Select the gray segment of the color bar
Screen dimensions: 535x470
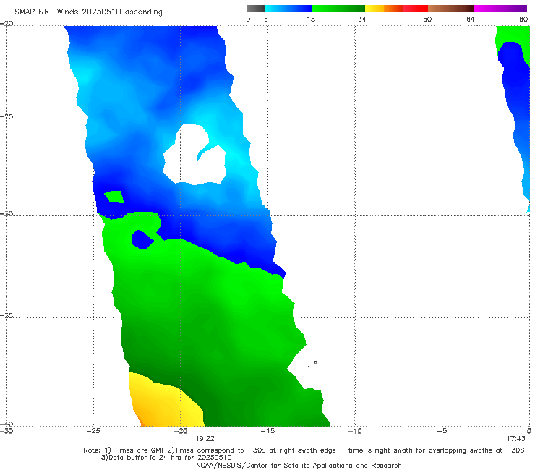(255, 9)
